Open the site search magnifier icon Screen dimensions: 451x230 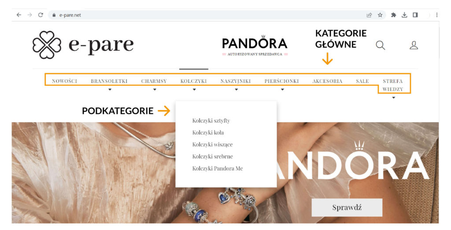coord(380,45)
